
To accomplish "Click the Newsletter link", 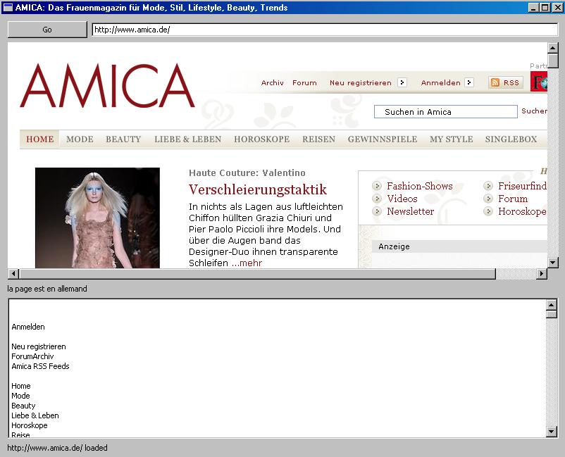I will (411, 211).
